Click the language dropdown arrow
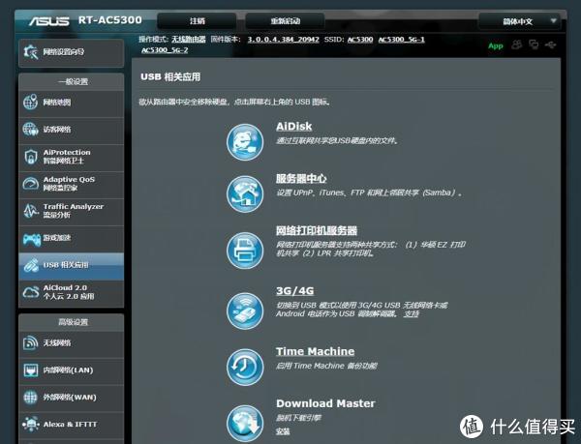Image resolution: width=581 pixels, height=444 pixels. pos(553,20)
